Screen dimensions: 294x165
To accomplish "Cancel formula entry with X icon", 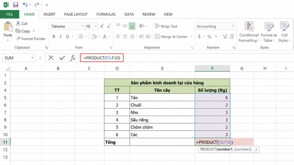I will pyautogui.click(x=51, y=58).
